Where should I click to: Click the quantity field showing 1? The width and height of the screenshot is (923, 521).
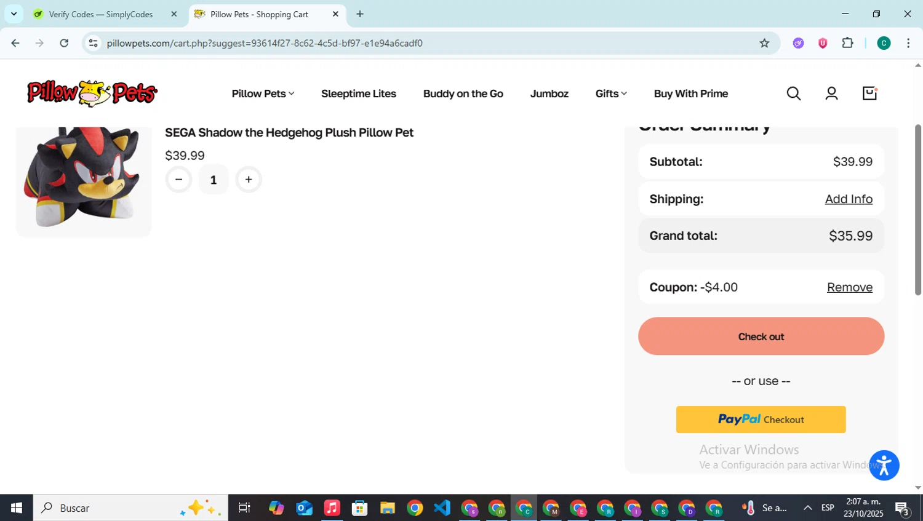pos(214,180)
